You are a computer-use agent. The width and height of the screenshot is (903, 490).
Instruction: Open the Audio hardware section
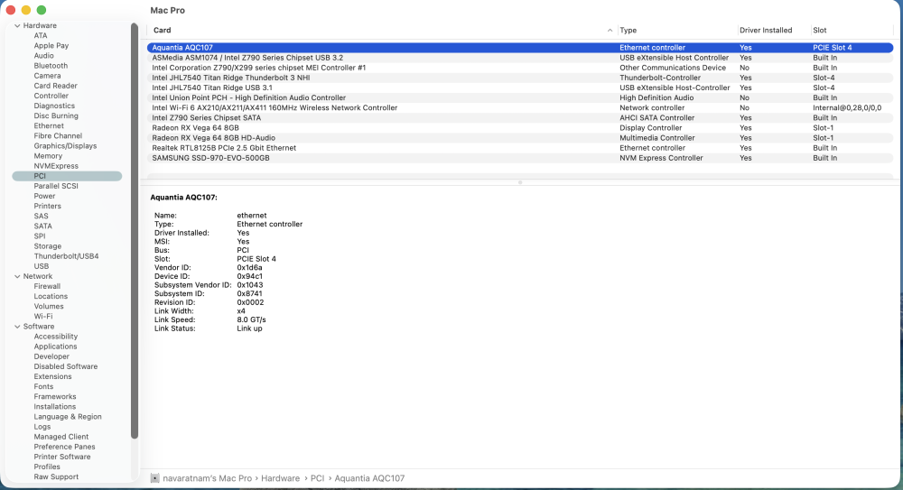43,56
